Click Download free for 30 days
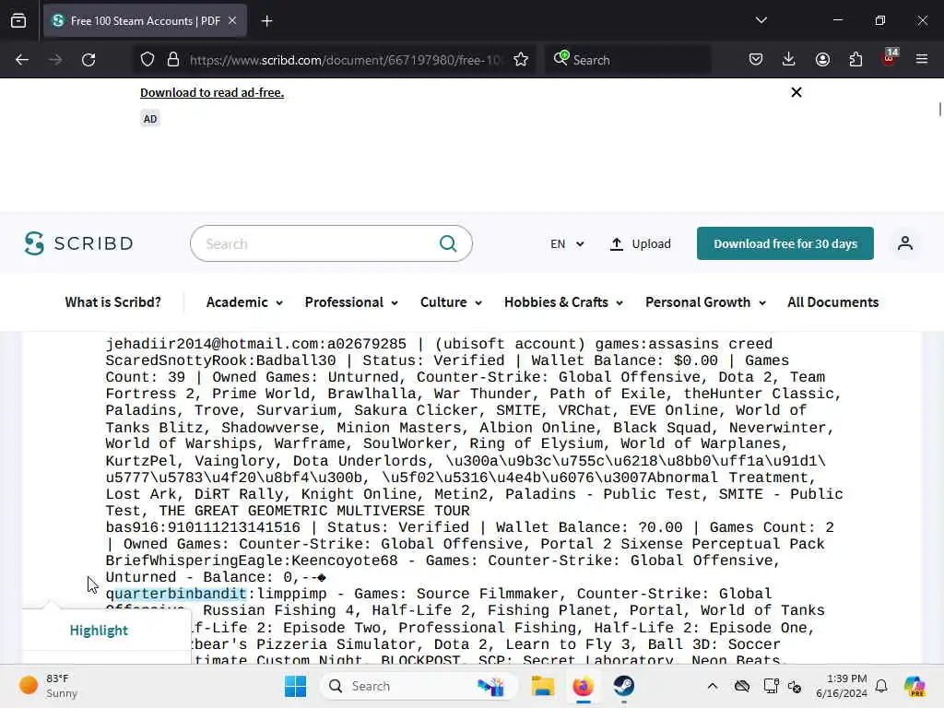The width and height of the screenshot is (944, 708). coord(785,243)
